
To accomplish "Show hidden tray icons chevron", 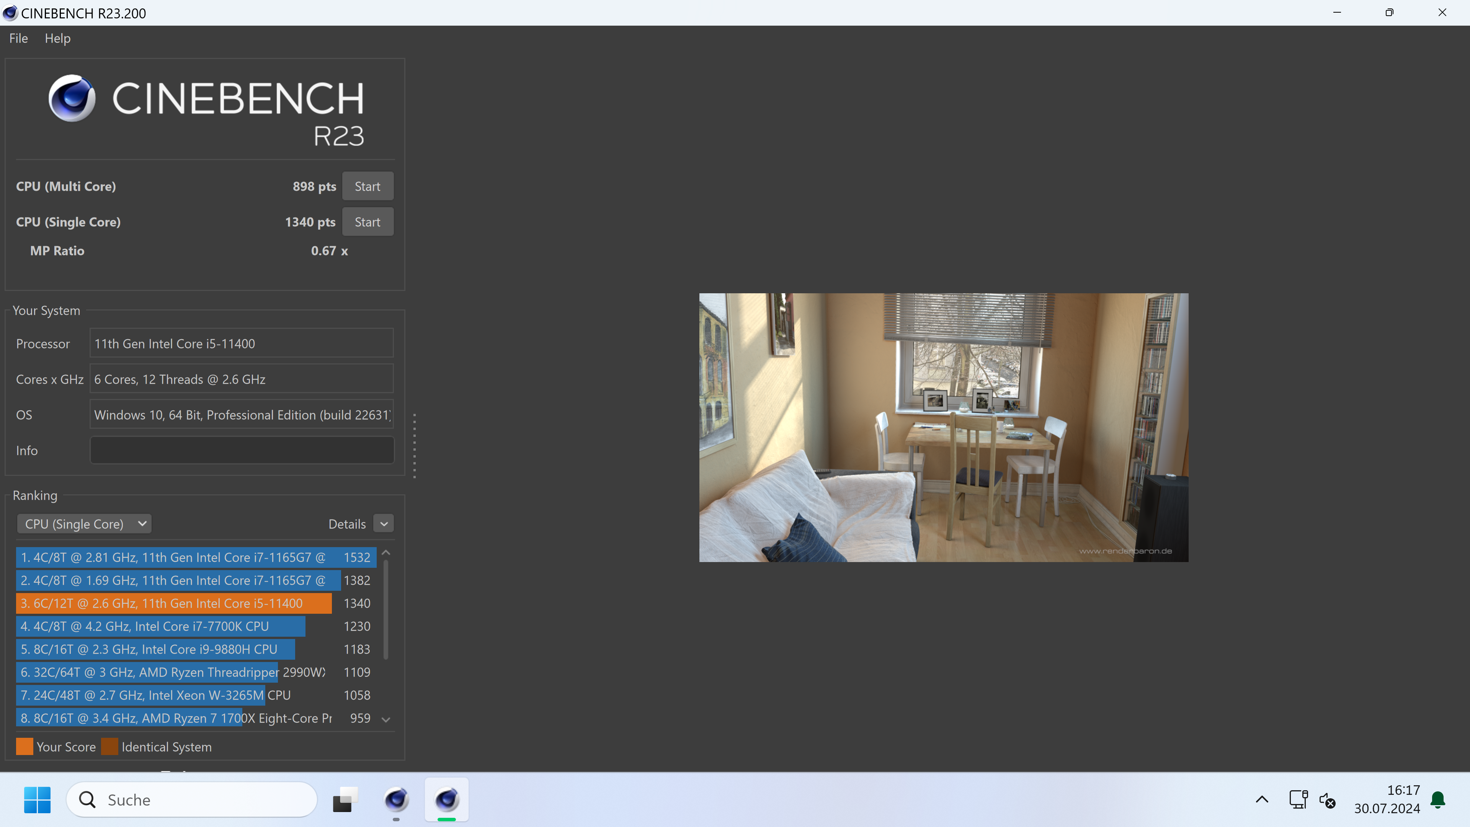I will pos(1262,799).
